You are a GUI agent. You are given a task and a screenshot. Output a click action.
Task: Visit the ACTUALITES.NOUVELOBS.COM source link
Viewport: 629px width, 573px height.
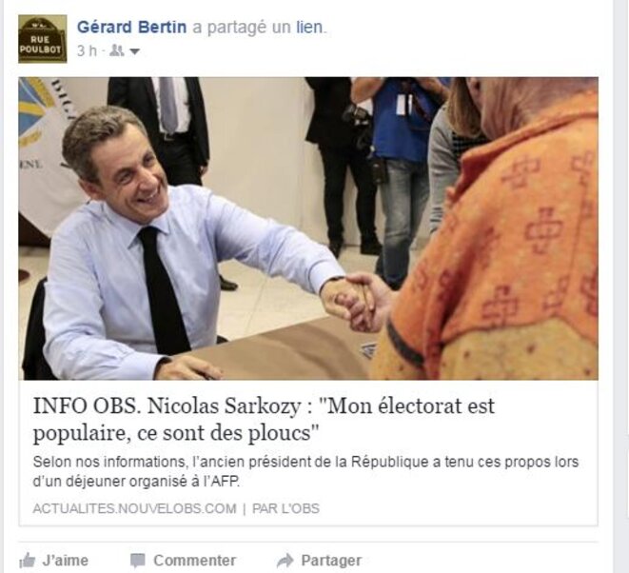coord(135,509)
